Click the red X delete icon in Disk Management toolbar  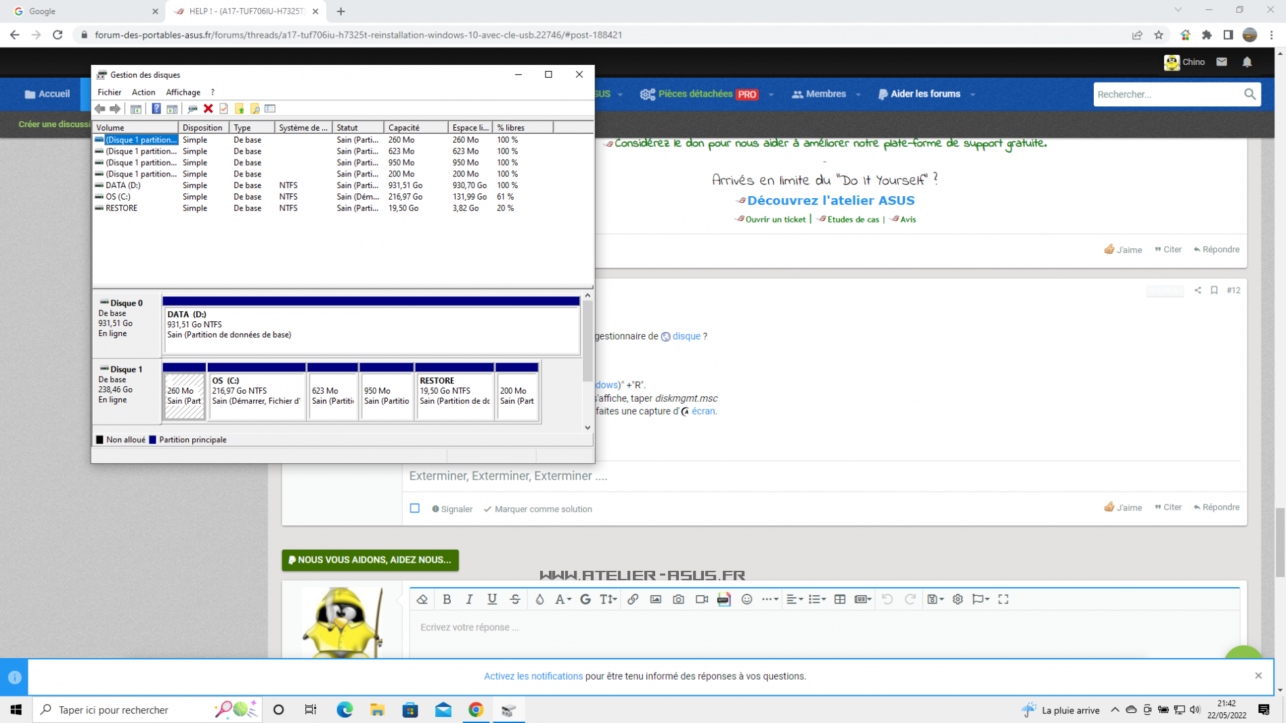208,108
